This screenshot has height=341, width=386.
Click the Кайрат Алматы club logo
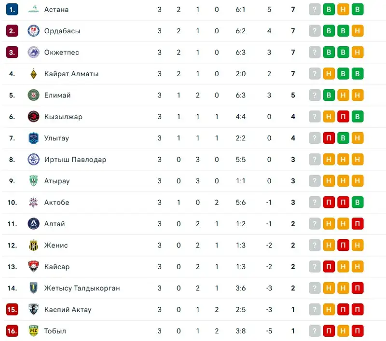[33, 74]
